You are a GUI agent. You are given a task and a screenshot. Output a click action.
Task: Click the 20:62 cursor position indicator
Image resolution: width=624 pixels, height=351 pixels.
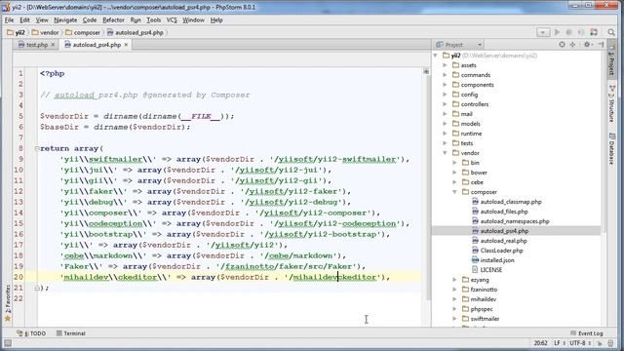(540, 343)
